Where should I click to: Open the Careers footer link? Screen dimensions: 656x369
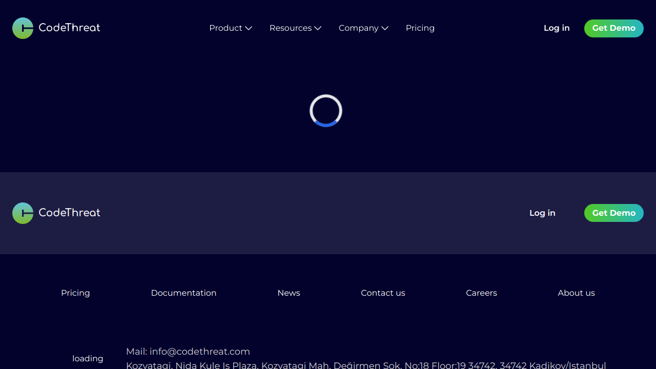click(x=481, y=293)
